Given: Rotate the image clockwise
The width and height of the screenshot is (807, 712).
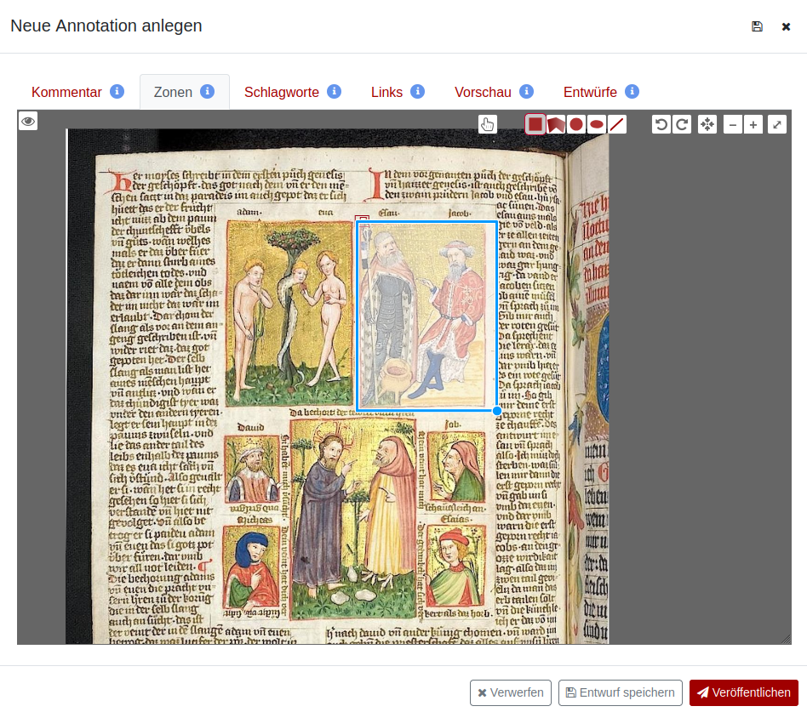Looking at the screenshot, I should click(682, 124).
